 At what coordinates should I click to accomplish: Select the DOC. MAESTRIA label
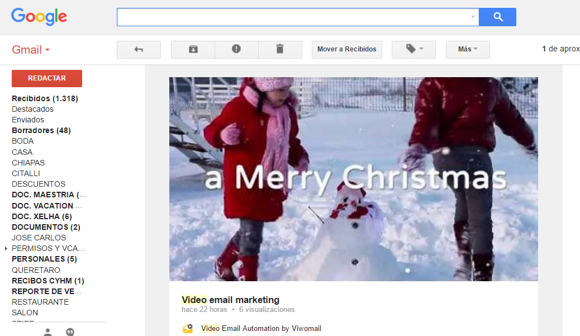49,195
